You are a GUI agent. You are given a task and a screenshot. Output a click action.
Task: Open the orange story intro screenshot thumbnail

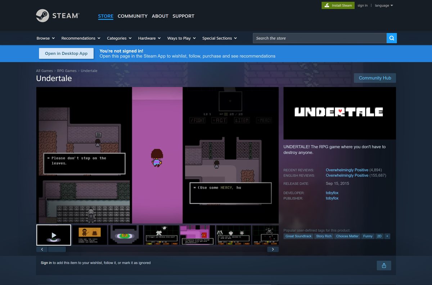(90, 235)
